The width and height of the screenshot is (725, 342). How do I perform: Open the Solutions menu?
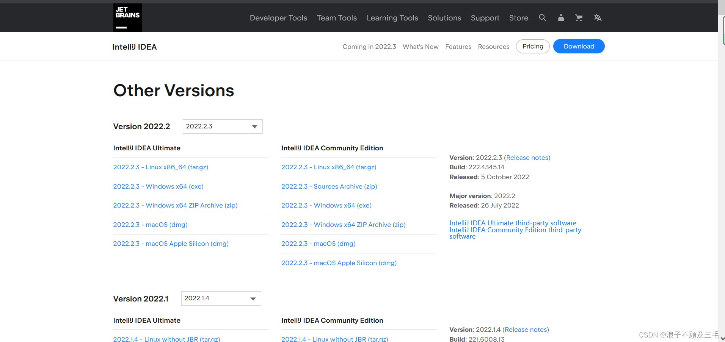[x=444, y=18]
